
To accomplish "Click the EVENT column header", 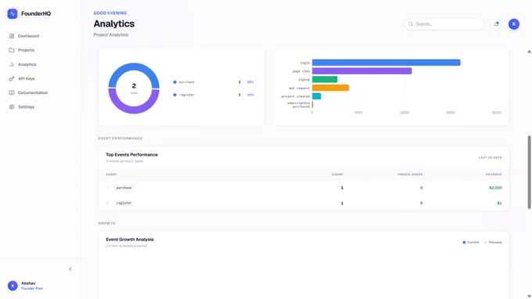I will [x=111, y=175].
